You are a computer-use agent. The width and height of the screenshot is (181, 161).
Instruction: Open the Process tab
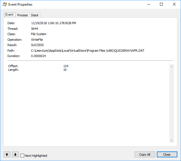(22, 15)
